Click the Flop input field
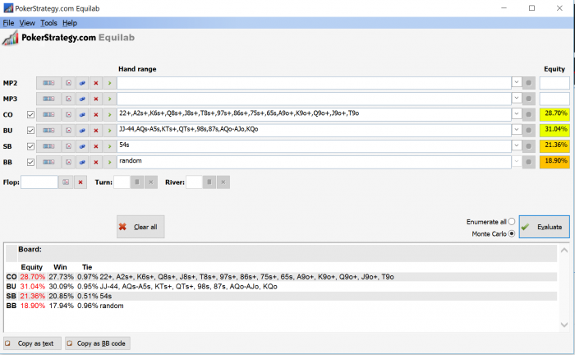 point(39,182)
